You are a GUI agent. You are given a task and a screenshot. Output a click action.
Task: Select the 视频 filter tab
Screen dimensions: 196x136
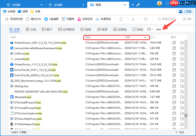[x=86, y=29]
